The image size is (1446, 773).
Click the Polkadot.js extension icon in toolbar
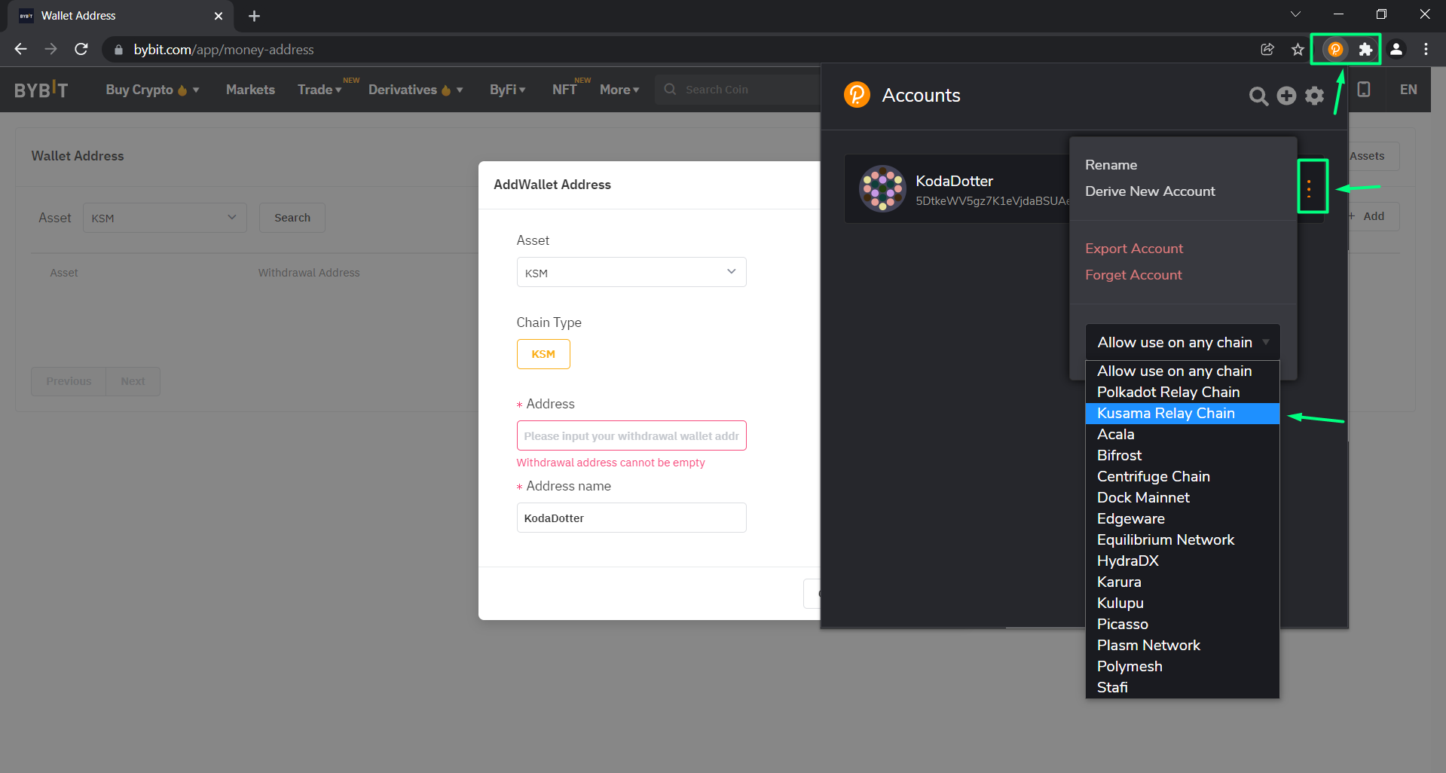[1334, 50]
